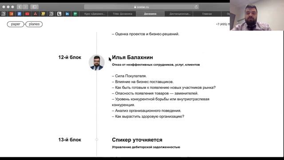Click 'Отказ от неэффективных сотрудников' subtitle
This screenshot has width=284, height=160.
coord(156,64)
